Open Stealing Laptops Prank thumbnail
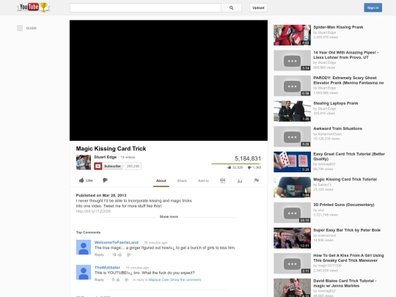Screen dimensions: 396x297 (x=292, y=111)
